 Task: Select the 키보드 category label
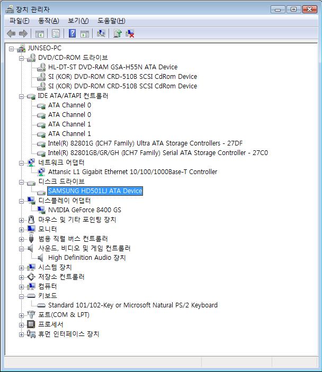coord(48,296)
